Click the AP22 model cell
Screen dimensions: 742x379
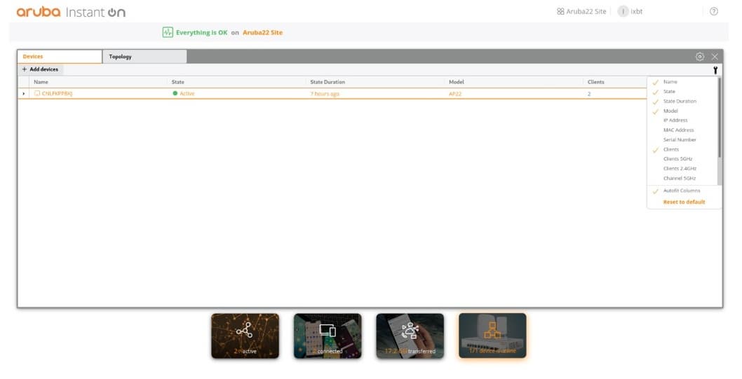pyautogui.click(x=455, y=94)
